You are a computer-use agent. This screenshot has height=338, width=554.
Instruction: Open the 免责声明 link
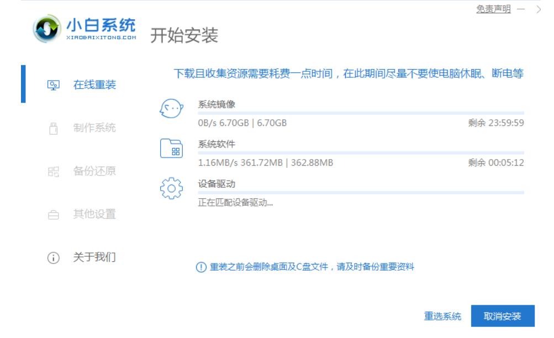tap(493, 9)
